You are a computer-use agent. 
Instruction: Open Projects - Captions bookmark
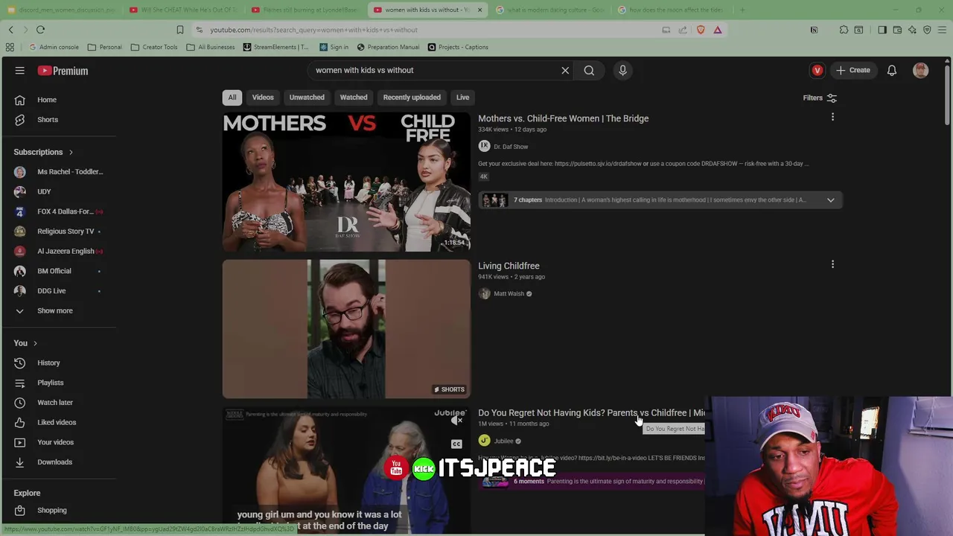click(458, 47)
